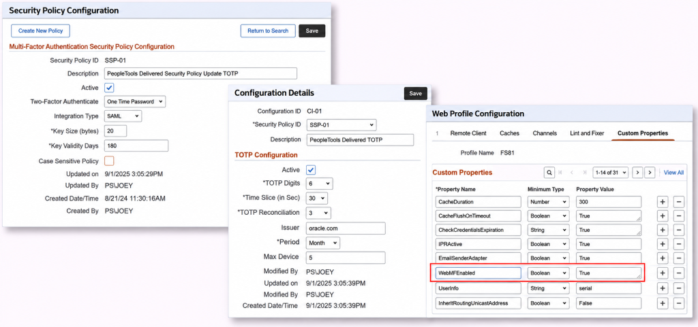Add a row after CacheDuration property
Screen dimensions: 698x327
tap(663, 202)
